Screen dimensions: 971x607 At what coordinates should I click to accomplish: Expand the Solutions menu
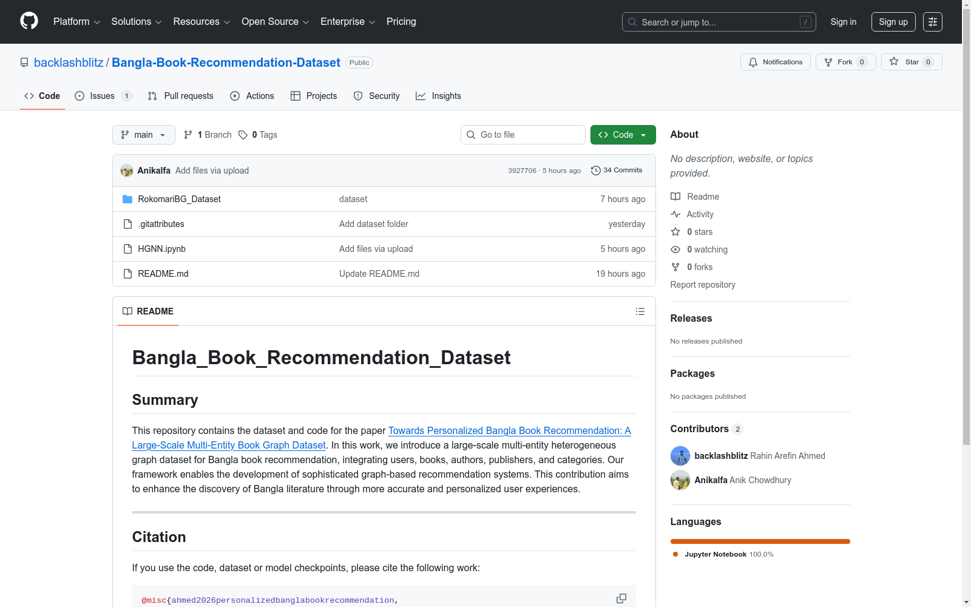[x=137, y=22]
